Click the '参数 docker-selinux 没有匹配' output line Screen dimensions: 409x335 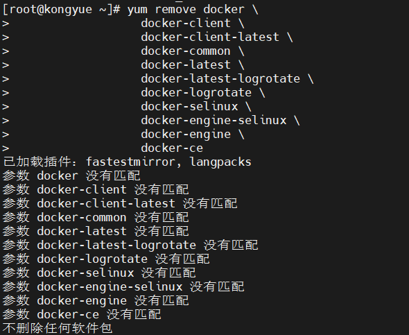99,273
